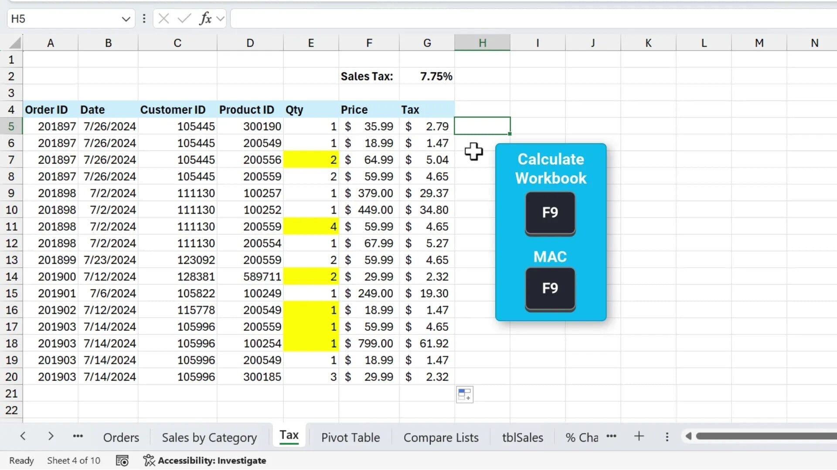The height and width of the screenshot is (470, 837).
Task: Select the tblSales sheet tab
Action: click(522, 437)
